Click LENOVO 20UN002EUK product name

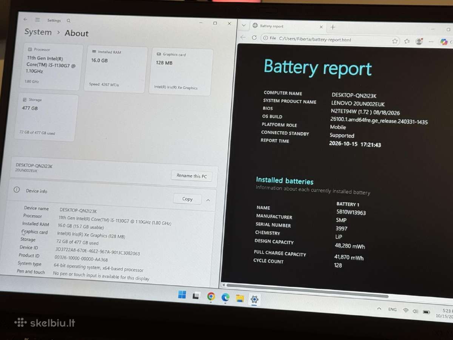[358, 104]
